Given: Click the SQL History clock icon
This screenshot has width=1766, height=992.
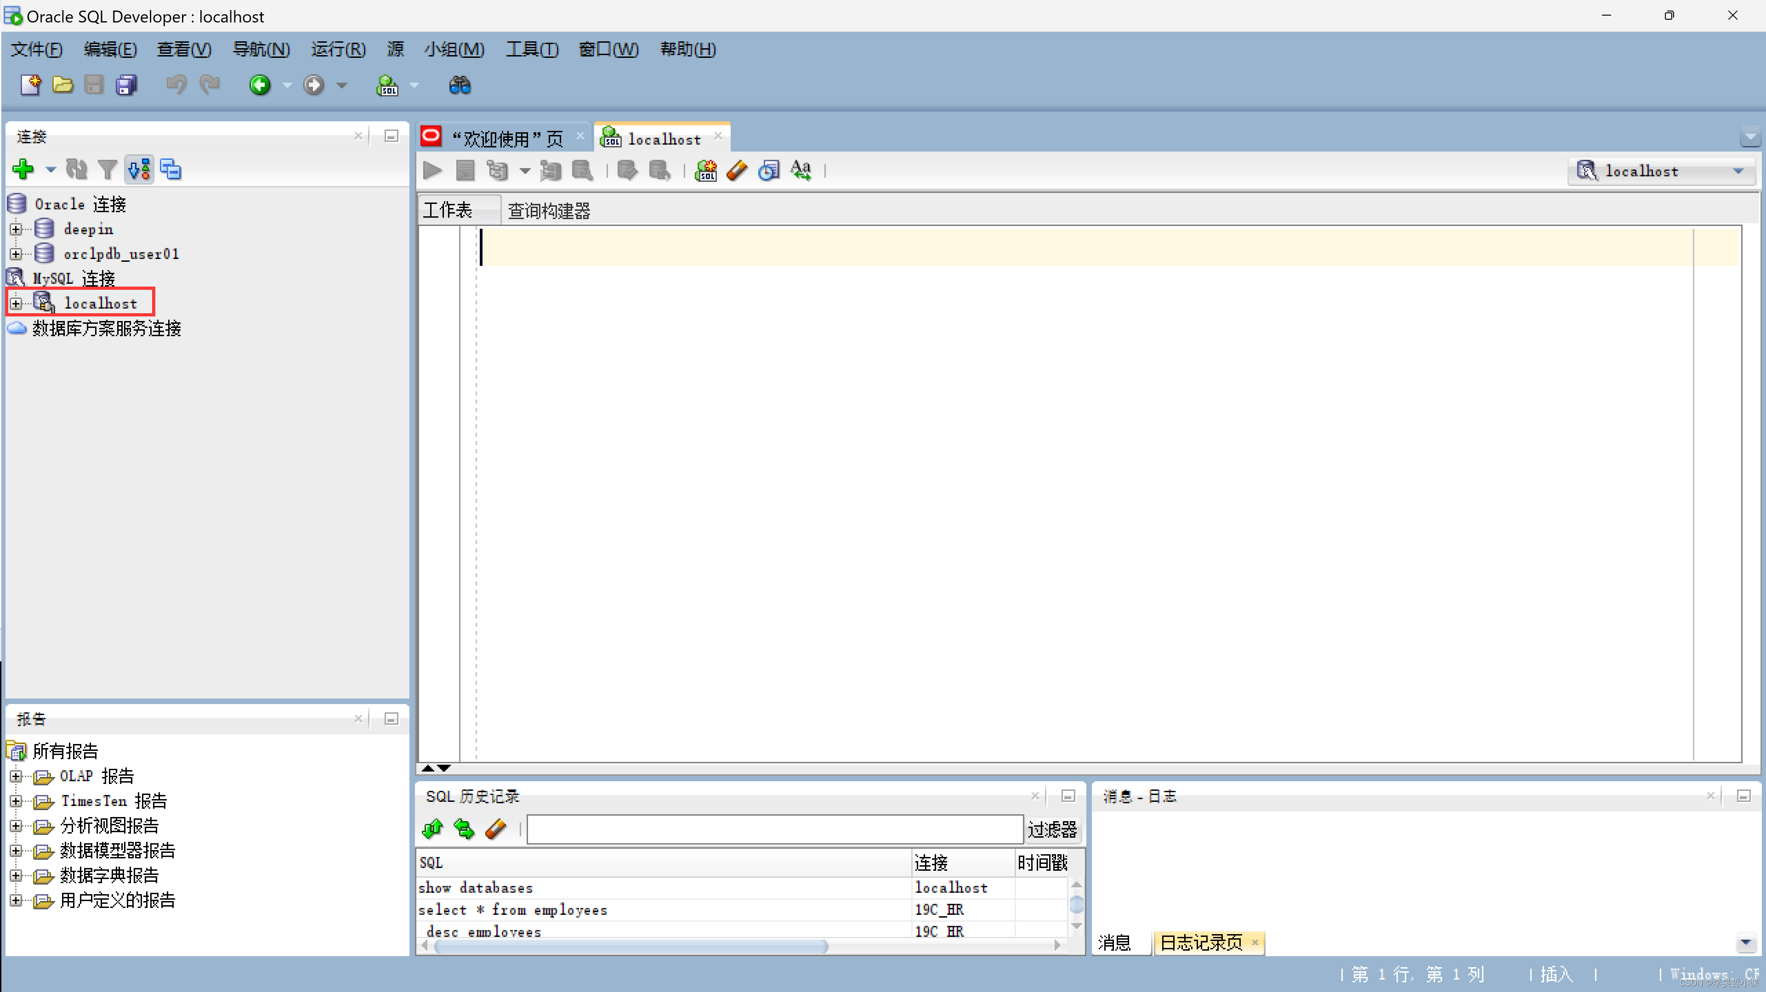Looking at the screenshot, I should [768, 170].
